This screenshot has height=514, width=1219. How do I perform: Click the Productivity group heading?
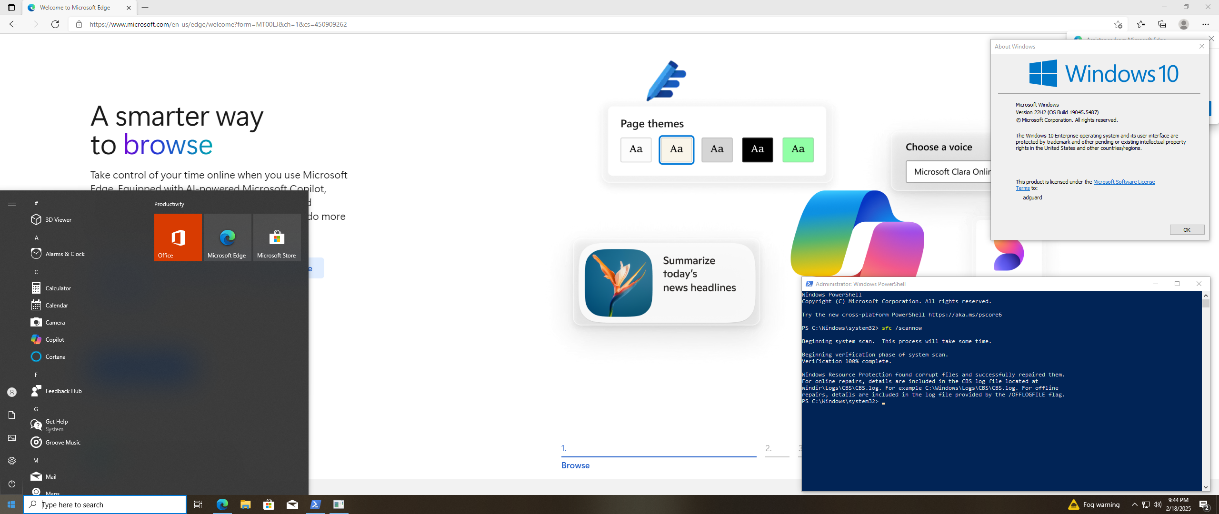(x=169, y=204)
